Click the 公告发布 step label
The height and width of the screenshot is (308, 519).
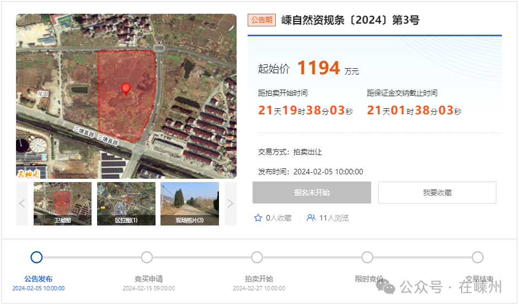pos(39,279)
